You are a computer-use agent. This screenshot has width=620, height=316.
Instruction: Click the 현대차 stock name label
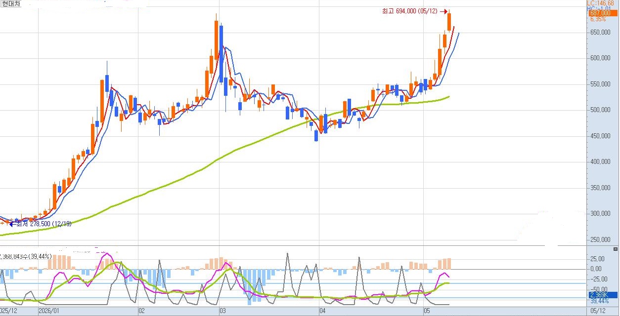(x=10, y=4)
